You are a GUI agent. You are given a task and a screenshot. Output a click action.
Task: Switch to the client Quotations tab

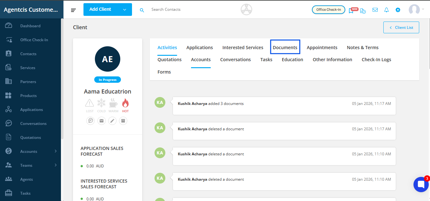click(169, 60)
